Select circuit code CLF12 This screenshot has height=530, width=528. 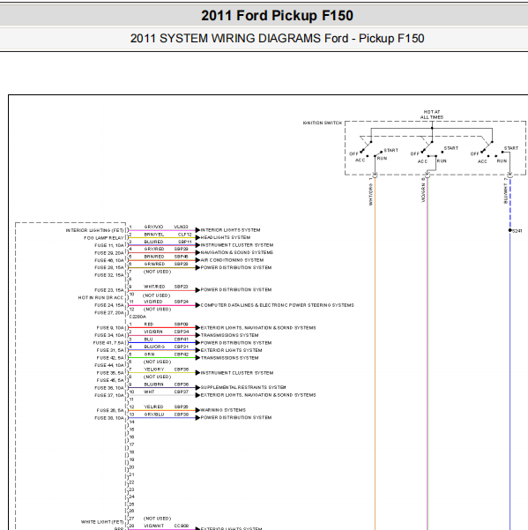185,235
